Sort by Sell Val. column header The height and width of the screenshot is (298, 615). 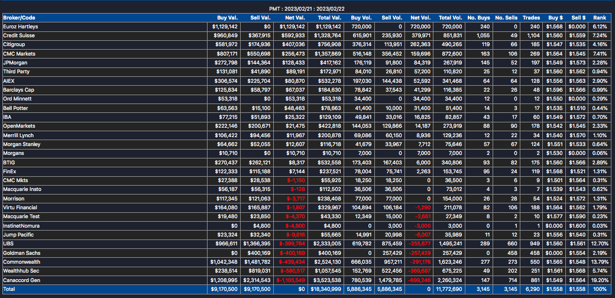click(x=260, y=18)
